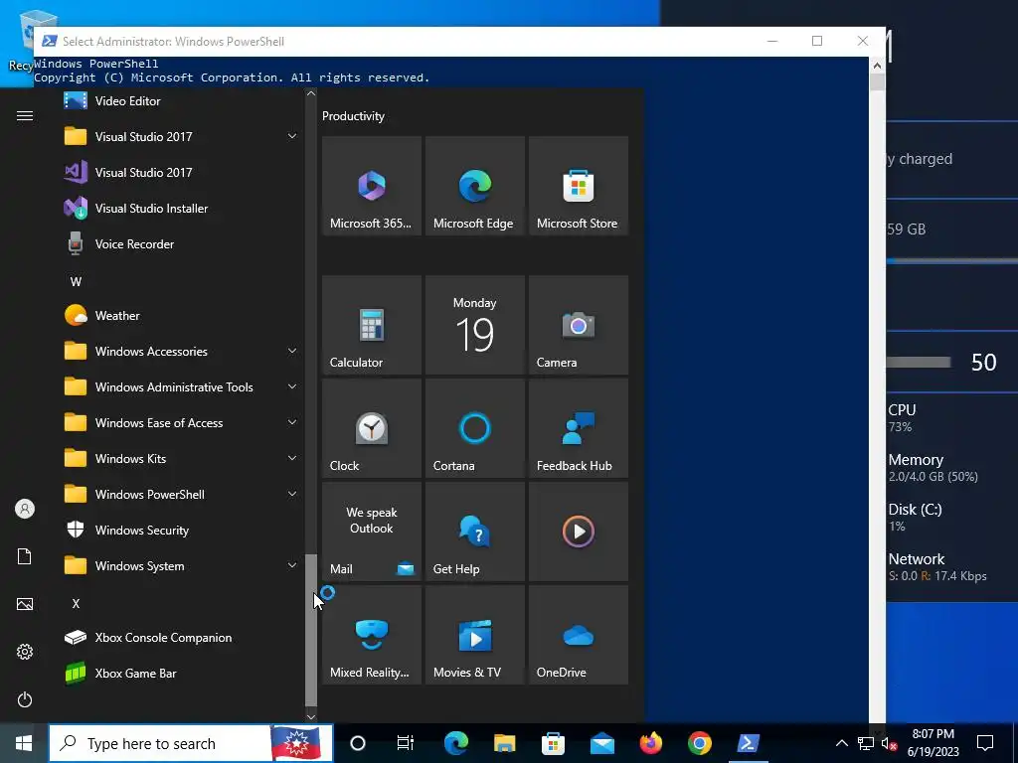This screenshot has height=763, width=1018.
Task: Jump via the letter W header
Action: pyautogui.click(x=76, y=281)
